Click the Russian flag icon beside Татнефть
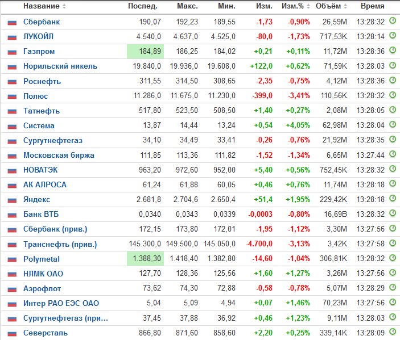The image size is (400, 340). (x=12, y=111)
